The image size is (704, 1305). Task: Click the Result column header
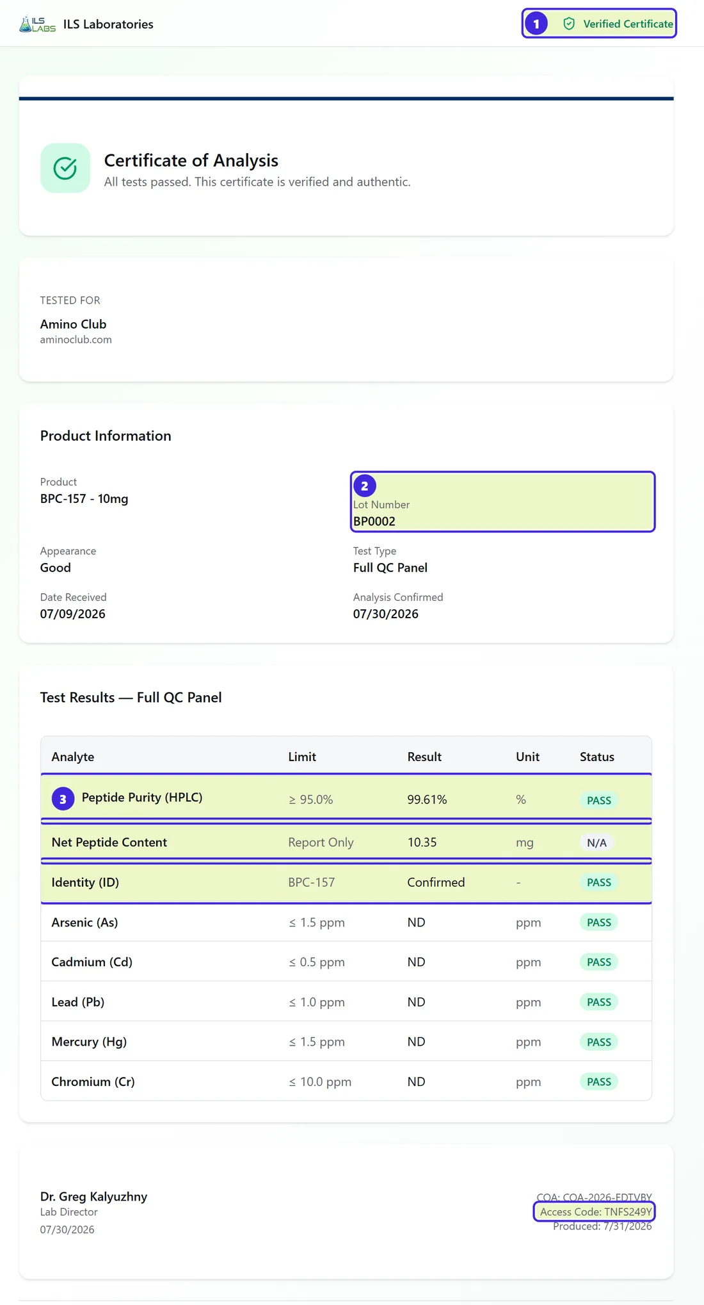click(x=424, y=757)
